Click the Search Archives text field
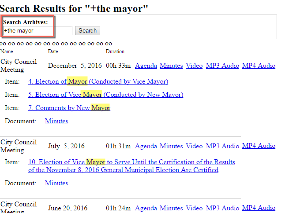 (x=37, y=31)
